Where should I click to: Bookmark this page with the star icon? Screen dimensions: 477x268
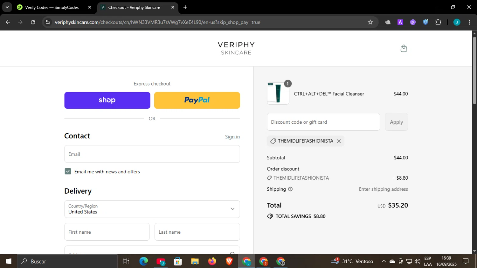click(370, 22)
